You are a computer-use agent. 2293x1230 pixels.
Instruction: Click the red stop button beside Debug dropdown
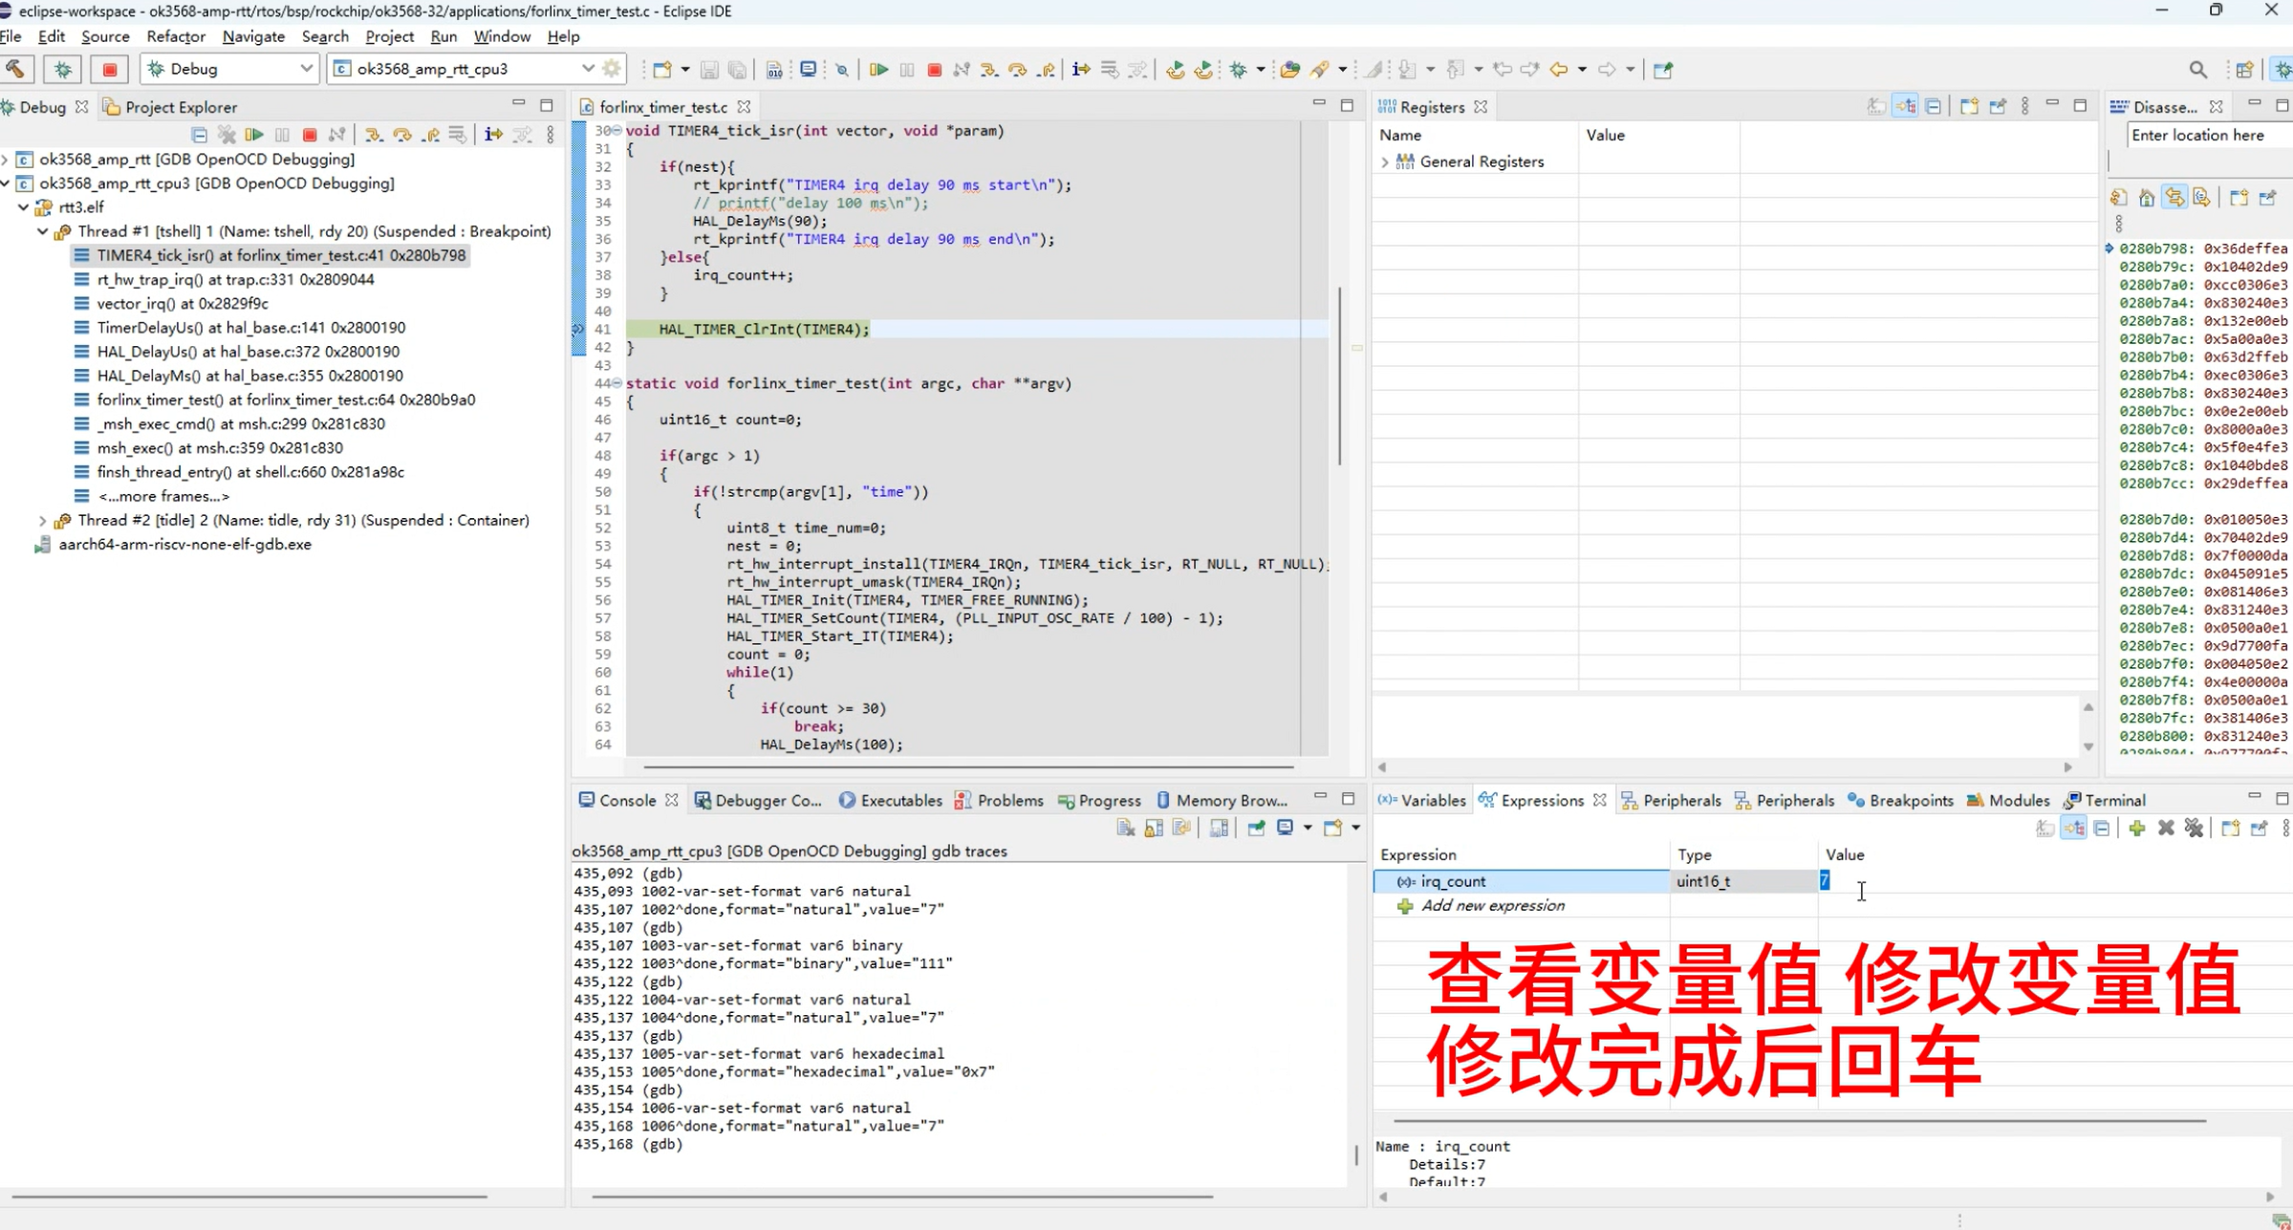(x=109, y=69)
